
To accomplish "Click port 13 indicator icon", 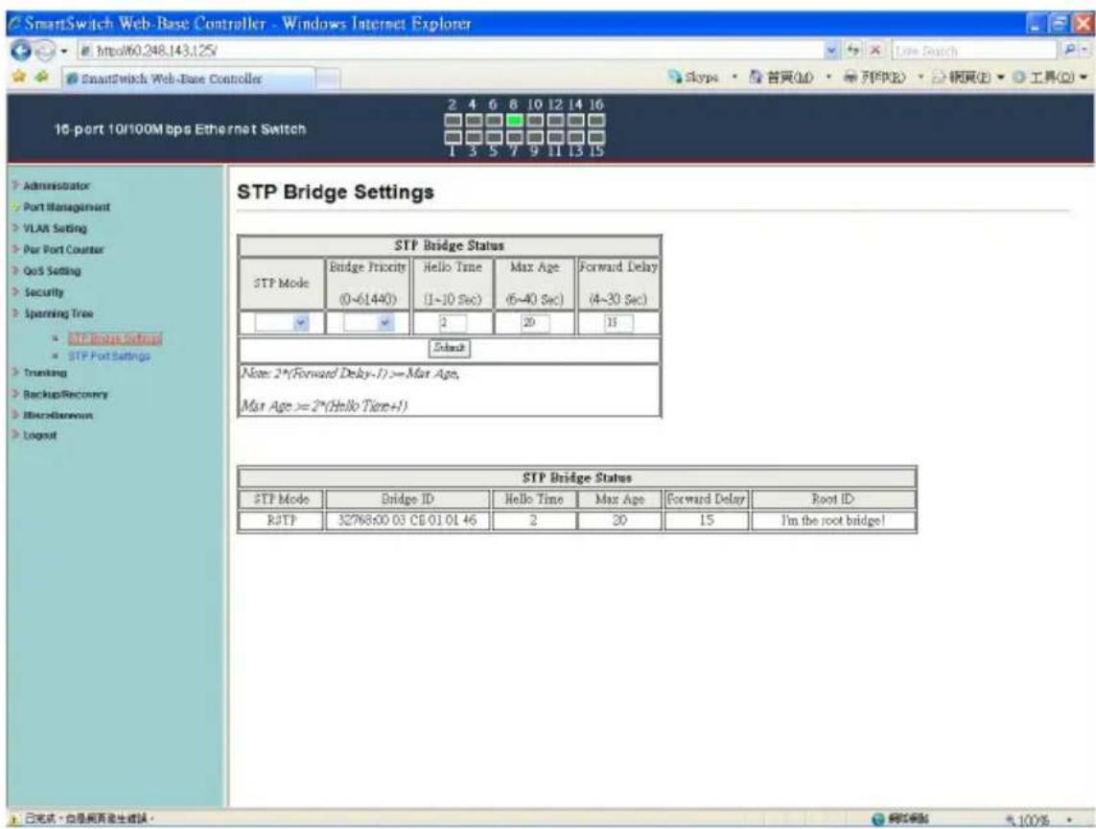I will point(576,138).
